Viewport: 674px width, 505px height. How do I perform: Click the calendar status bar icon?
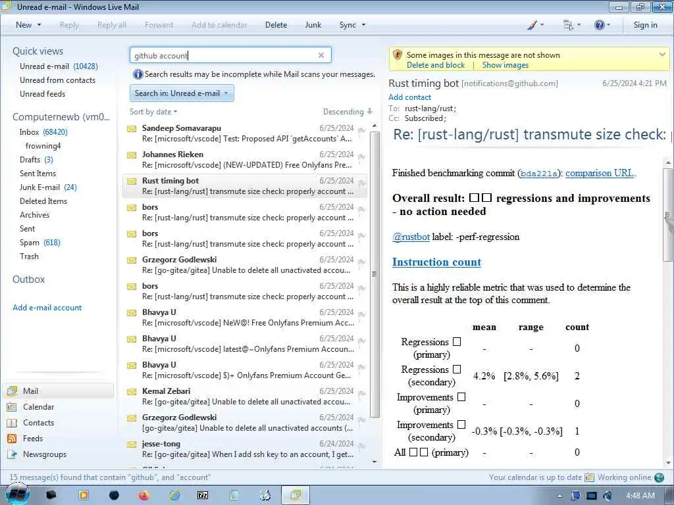589,477
